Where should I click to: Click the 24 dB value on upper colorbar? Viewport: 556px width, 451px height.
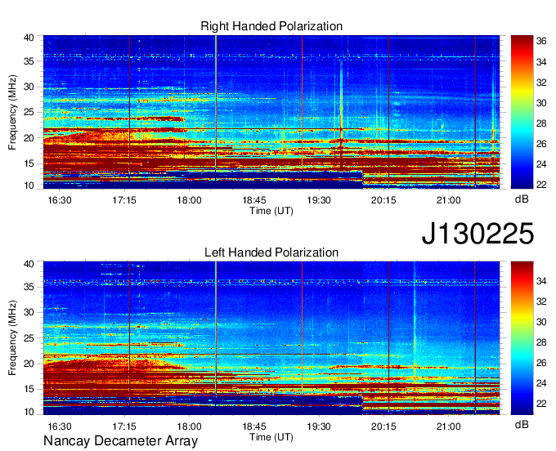pyautogui.click(x=541, y=164)
